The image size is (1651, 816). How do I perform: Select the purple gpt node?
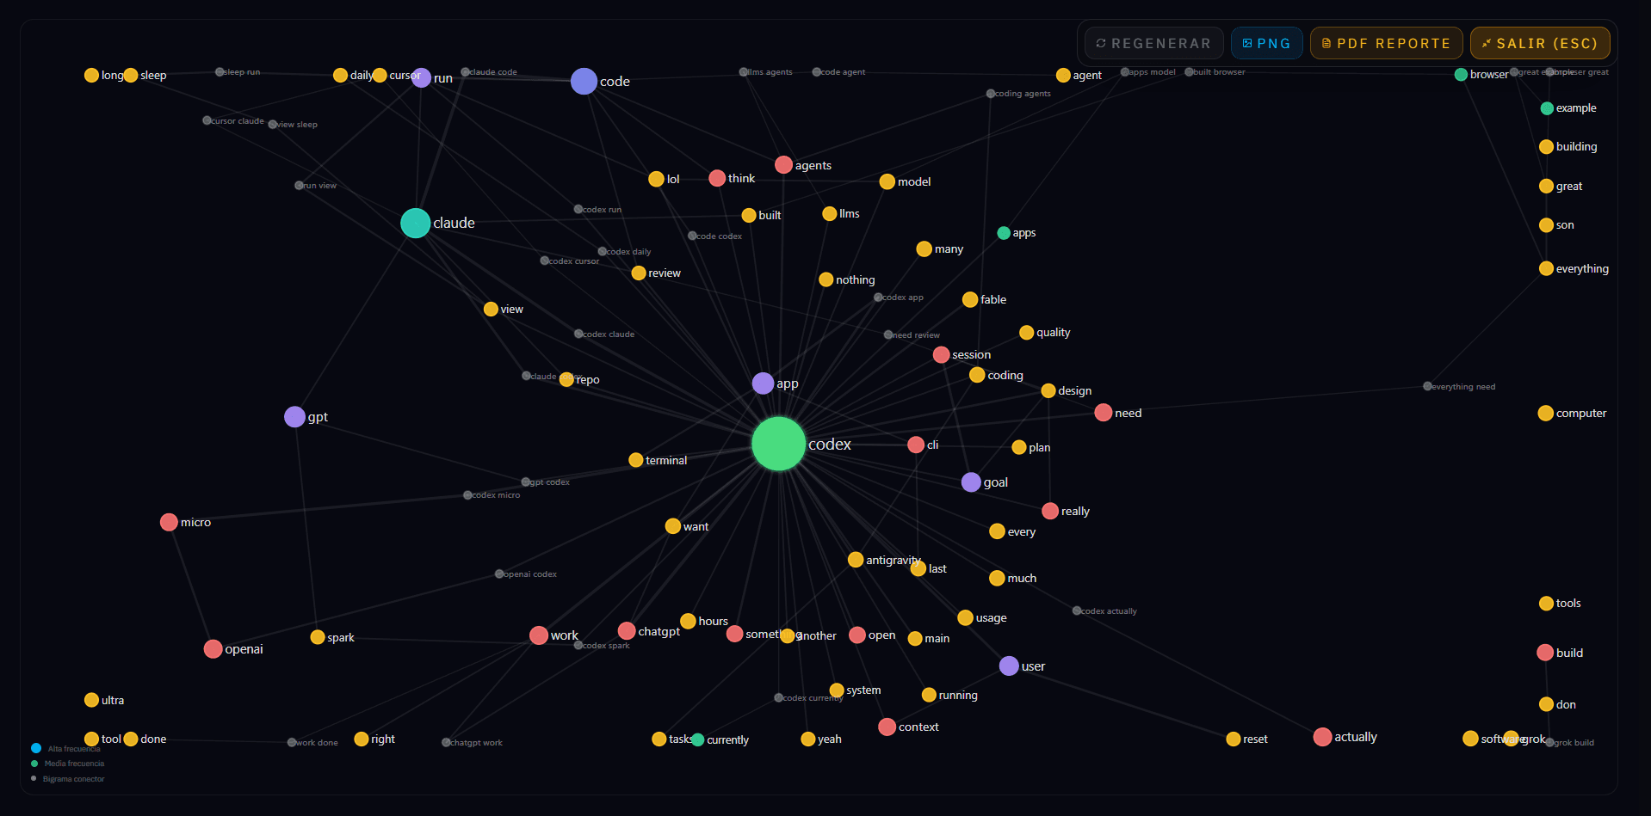(294, 417)
